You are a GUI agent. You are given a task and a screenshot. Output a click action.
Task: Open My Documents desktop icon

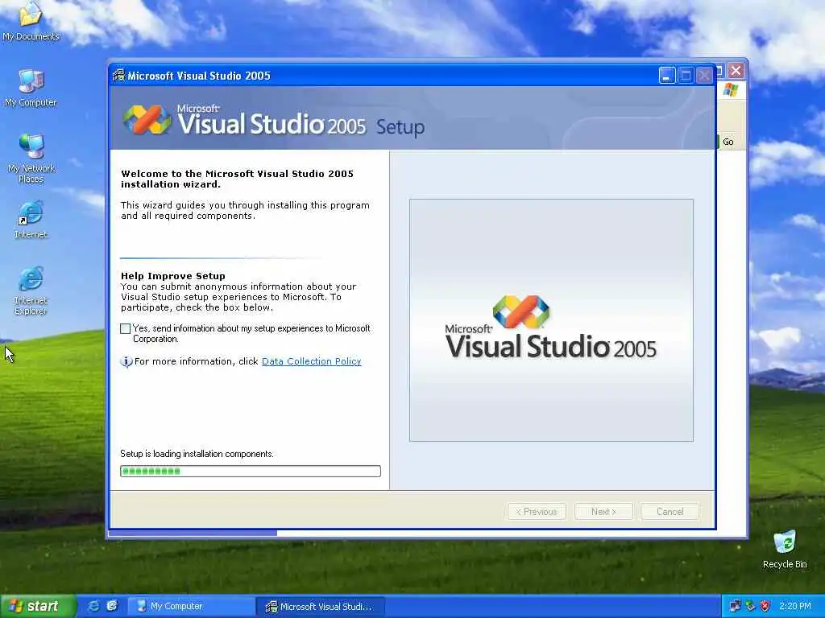(31, 21)
